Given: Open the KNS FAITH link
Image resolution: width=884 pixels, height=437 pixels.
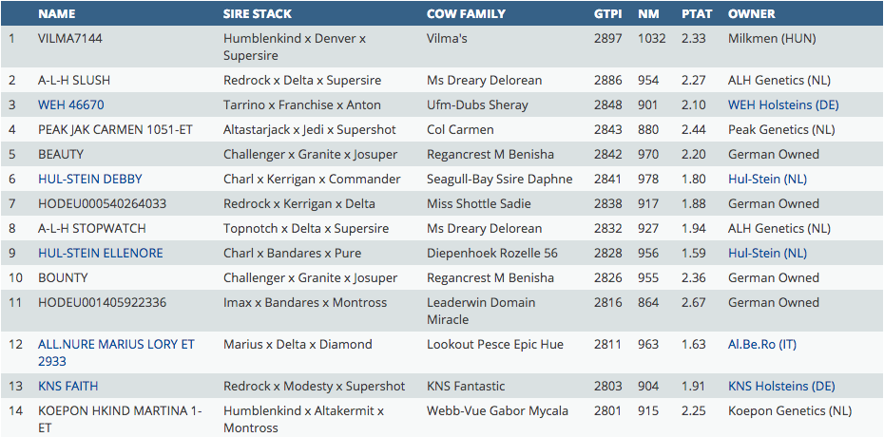Looking at the screenshot, I should pos(68,387).
